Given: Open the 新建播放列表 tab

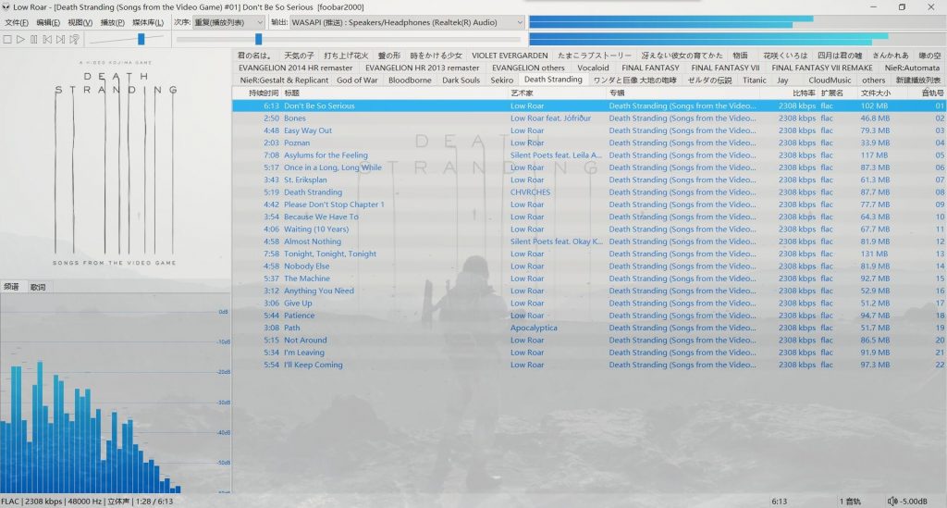Looking at the screenshot, I should 918,80.
